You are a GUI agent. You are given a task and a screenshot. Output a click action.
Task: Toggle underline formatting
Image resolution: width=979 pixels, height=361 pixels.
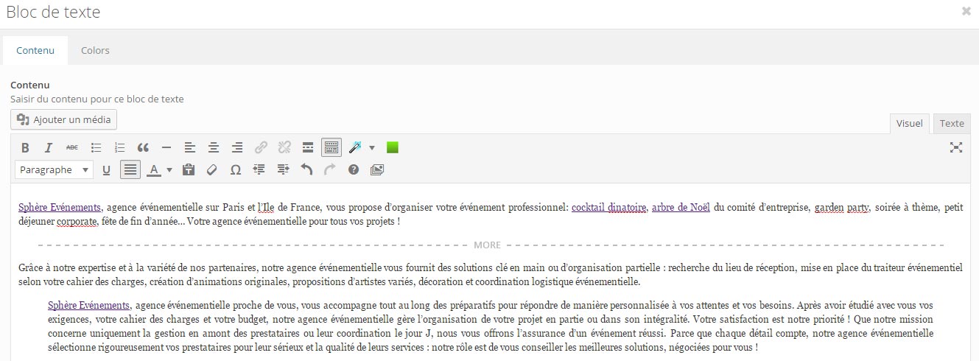(106, 170)
